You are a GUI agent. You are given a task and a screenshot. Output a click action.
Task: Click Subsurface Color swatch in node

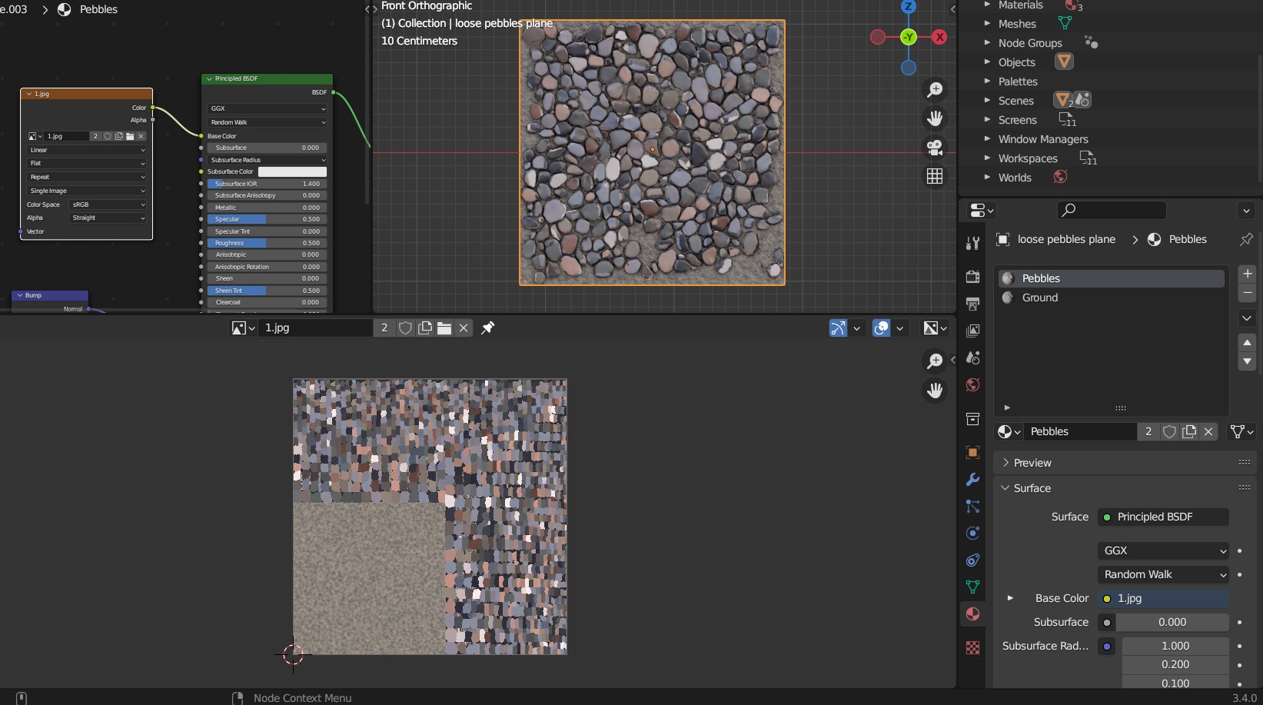pyautogui.click(x=292, y=171)
